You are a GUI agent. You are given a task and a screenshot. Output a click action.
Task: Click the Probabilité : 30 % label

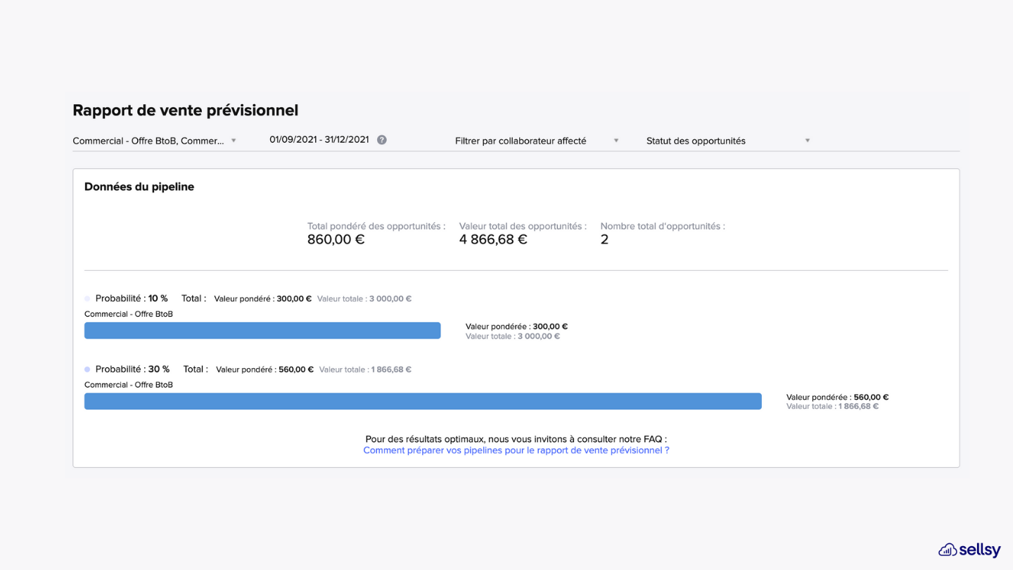click(x=132, y=369)
